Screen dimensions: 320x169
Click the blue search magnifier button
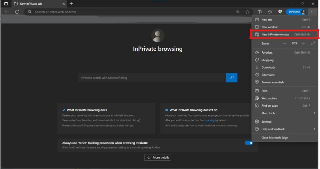pos(232,78)
